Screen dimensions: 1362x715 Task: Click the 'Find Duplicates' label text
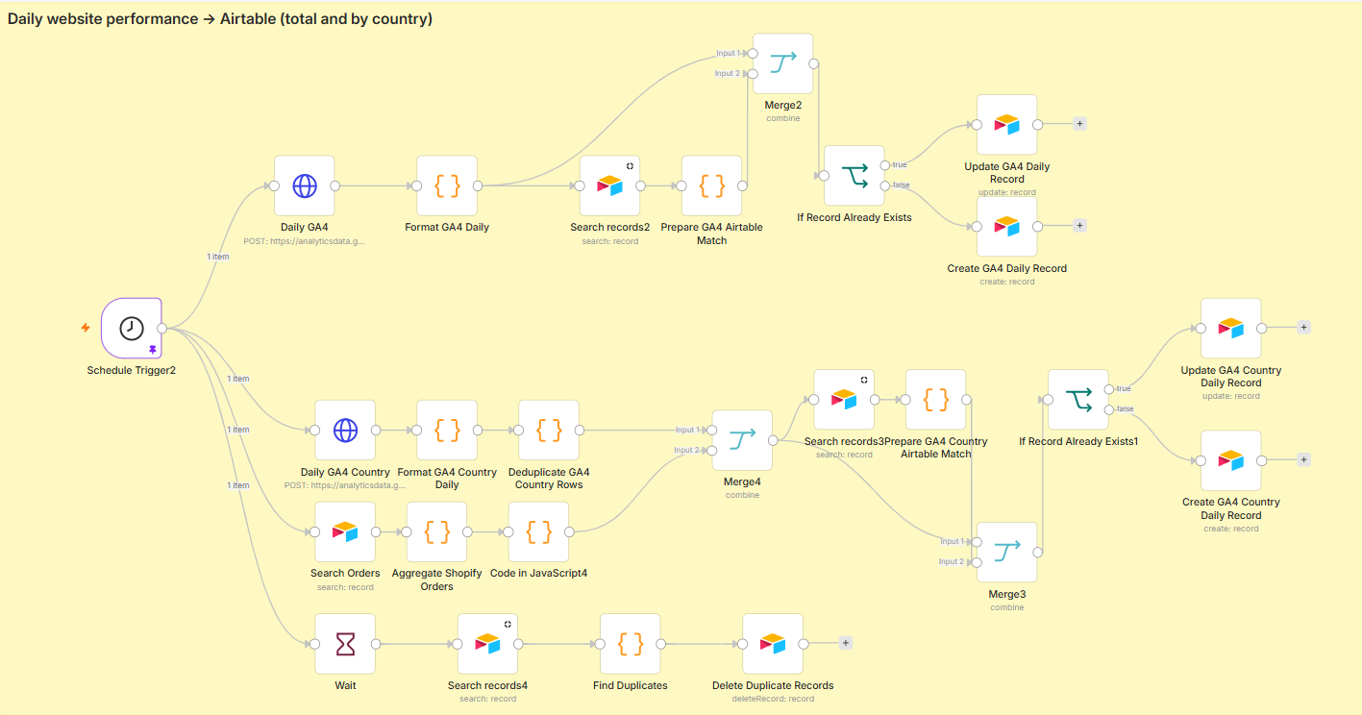point(631,685)
